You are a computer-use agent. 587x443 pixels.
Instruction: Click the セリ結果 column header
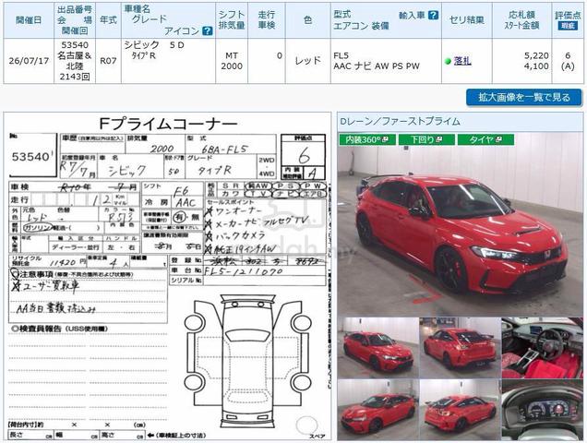pyautogui.click(x=466, y=20)
